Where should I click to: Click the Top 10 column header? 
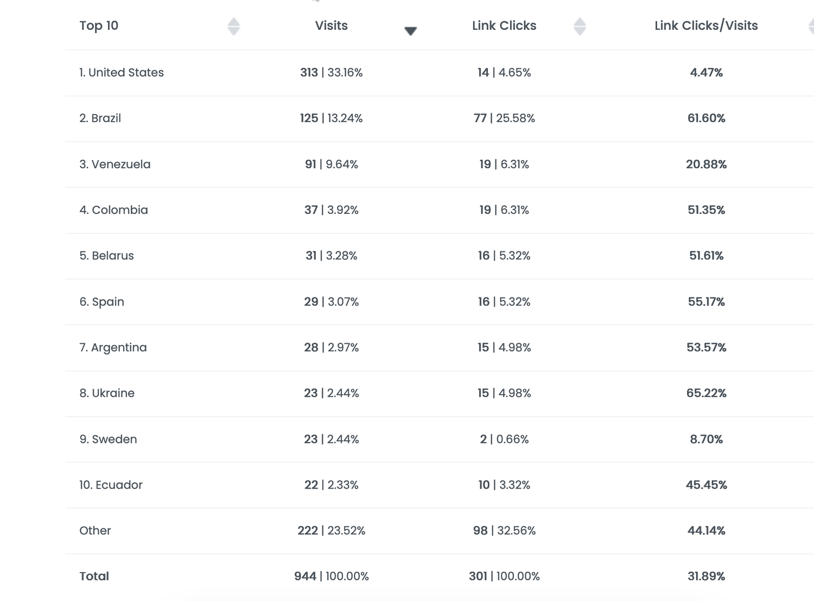click(99, 26)
